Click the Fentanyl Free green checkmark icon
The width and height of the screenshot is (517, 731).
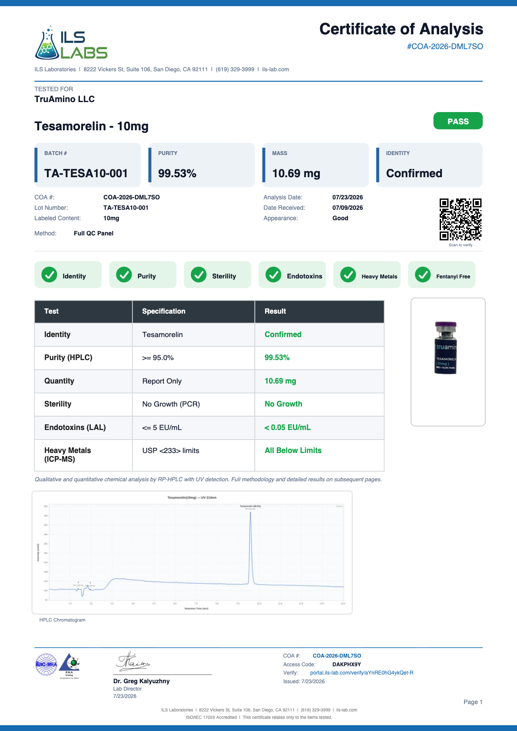click(x=423, y=275)
